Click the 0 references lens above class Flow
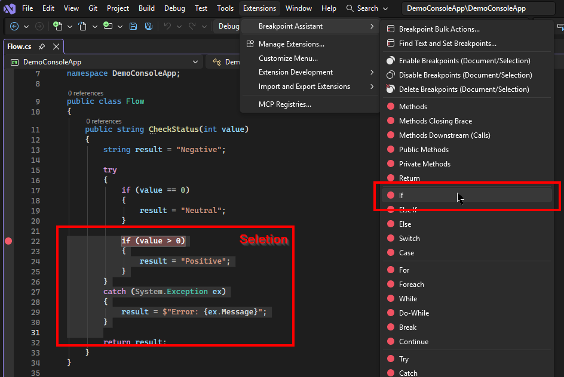The height and width of the screenshot is (377, 564). pos(85,93)
